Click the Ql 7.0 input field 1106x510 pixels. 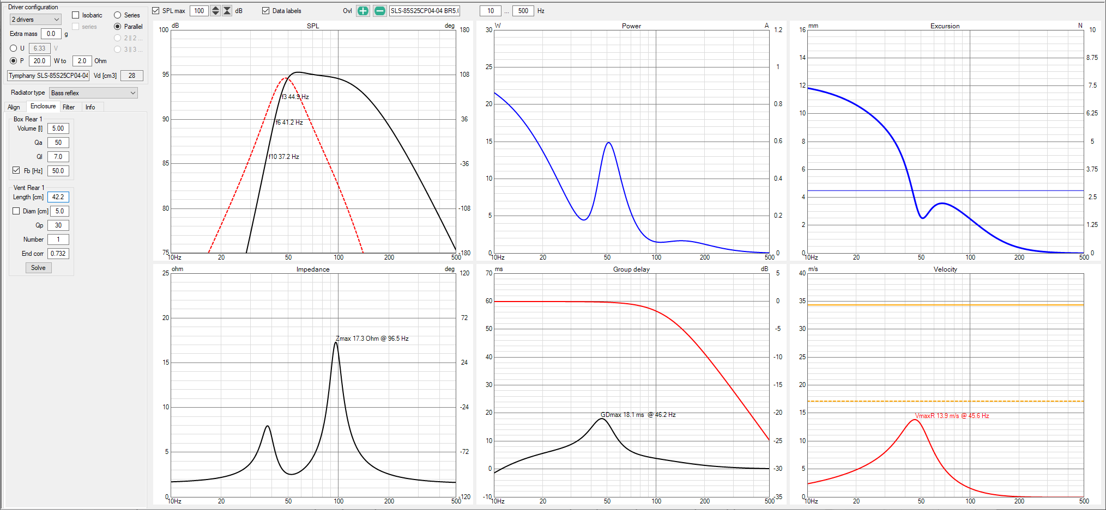58,157
